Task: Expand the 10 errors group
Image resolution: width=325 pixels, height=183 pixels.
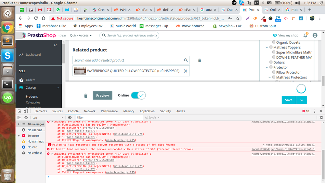Action: [19, 136]
